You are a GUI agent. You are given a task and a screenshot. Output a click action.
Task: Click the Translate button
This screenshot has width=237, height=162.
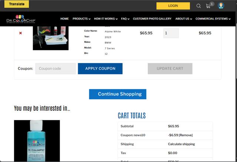tap(17, 4)
